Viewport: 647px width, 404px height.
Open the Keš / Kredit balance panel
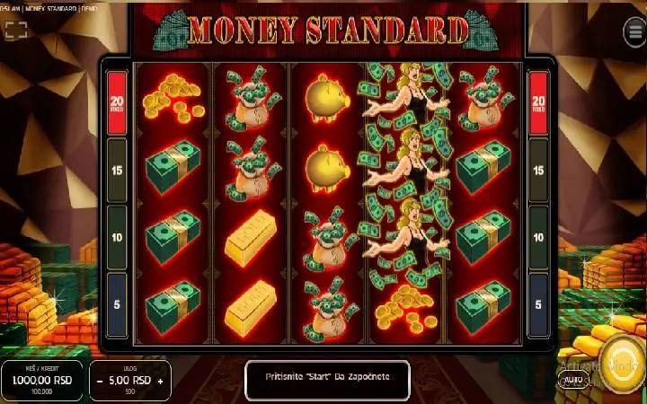pos(41,380)
